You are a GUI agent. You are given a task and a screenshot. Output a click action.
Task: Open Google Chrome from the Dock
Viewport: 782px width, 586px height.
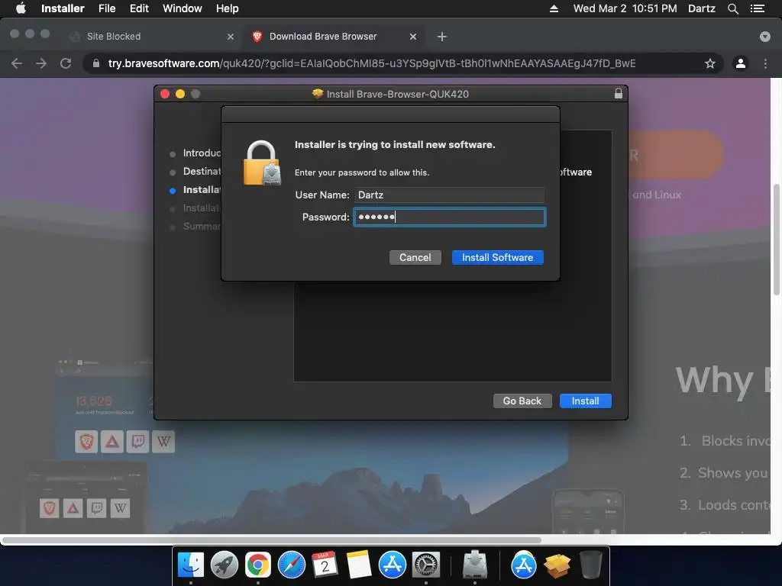point(258,565)
